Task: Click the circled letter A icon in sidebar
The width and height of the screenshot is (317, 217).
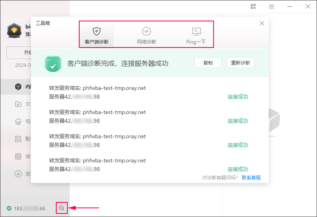Action: tap(18, 173)
